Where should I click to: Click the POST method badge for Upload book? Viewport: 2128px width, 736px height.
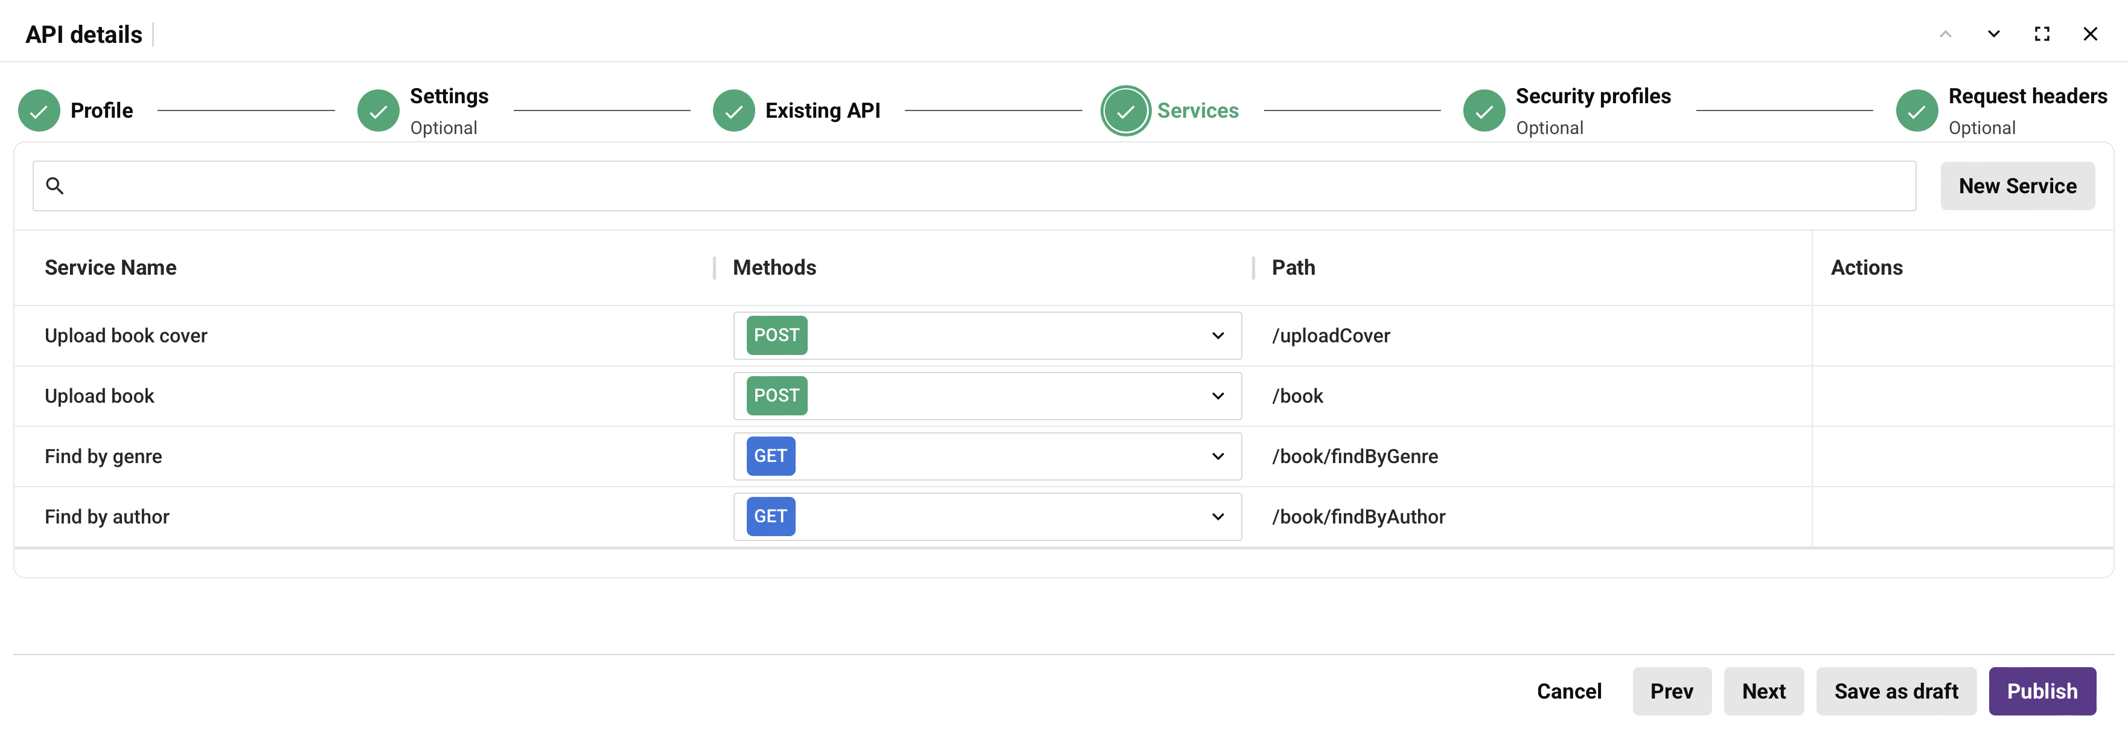[x=775, y=395]
